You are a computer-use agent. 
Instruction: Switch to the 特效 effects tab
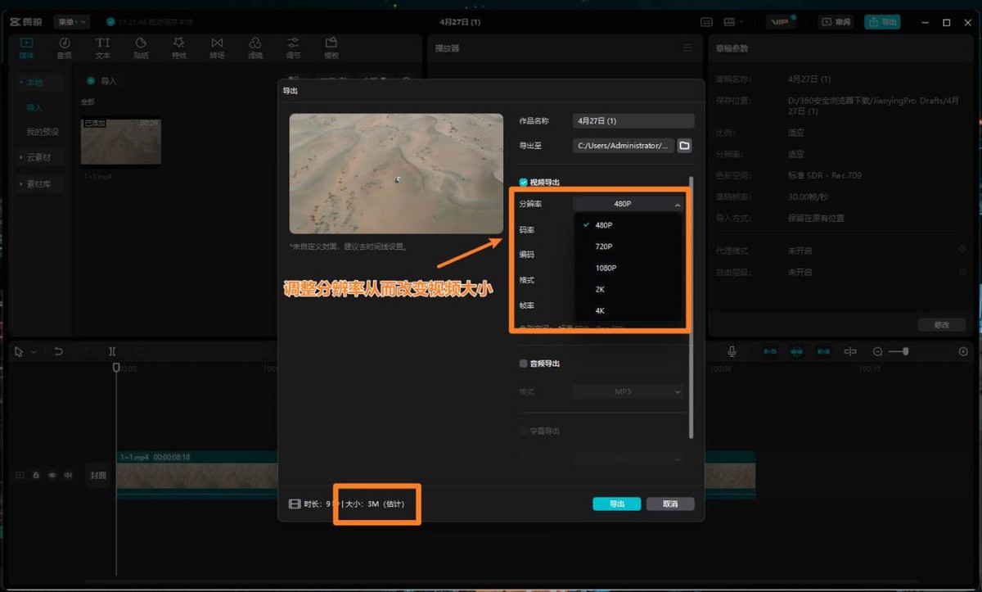(x=178, y=47)
